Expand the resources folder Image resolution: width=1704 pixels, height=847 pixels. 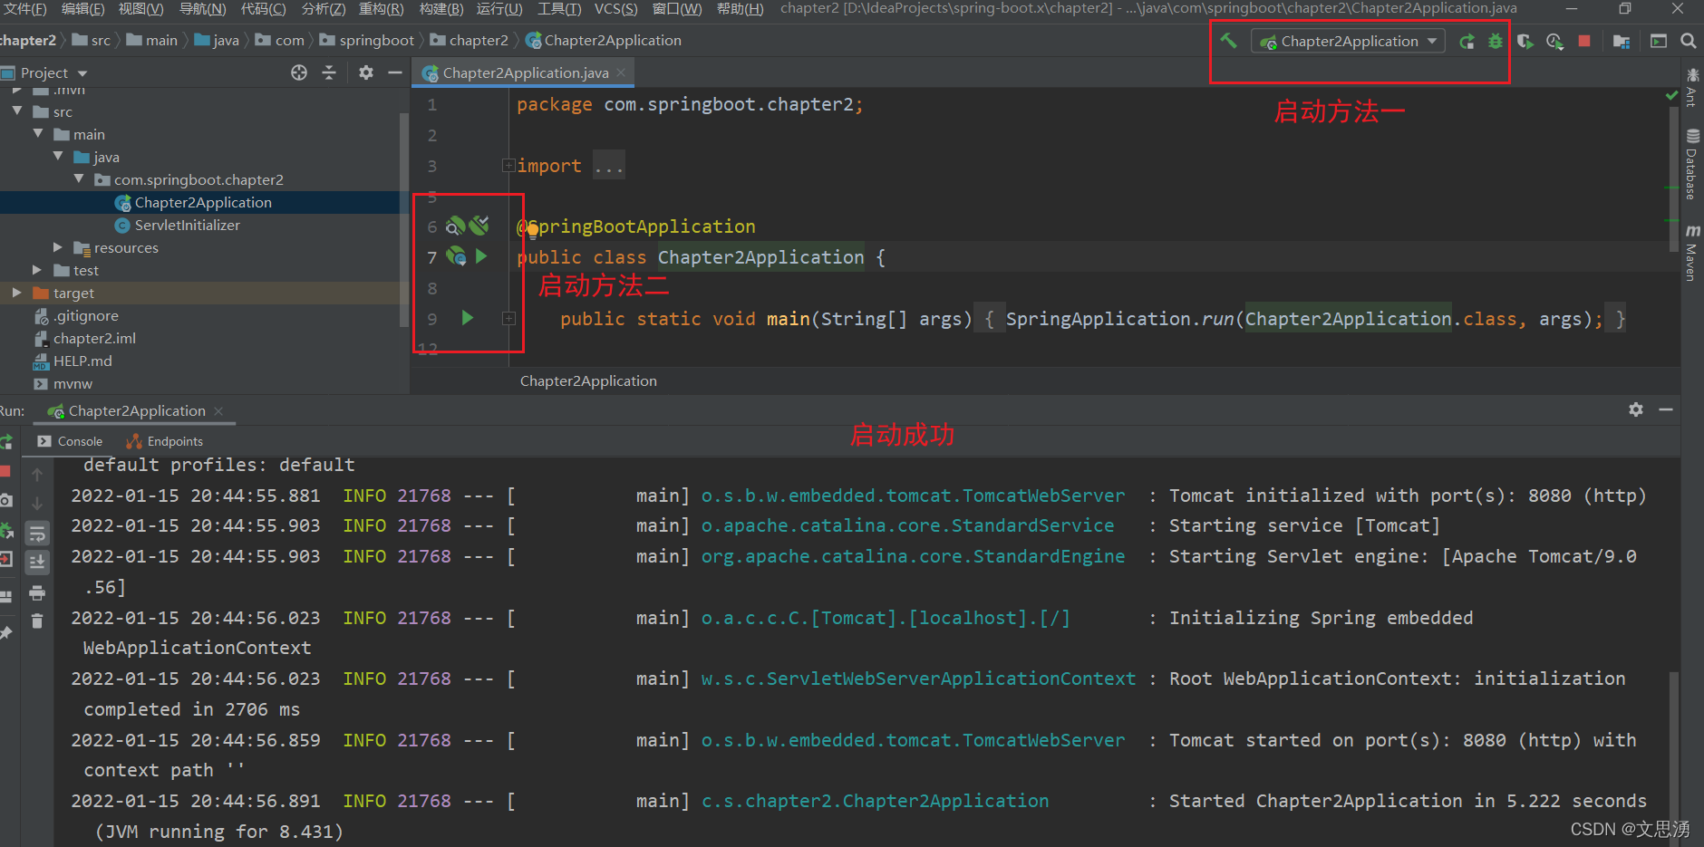(58, 247)
